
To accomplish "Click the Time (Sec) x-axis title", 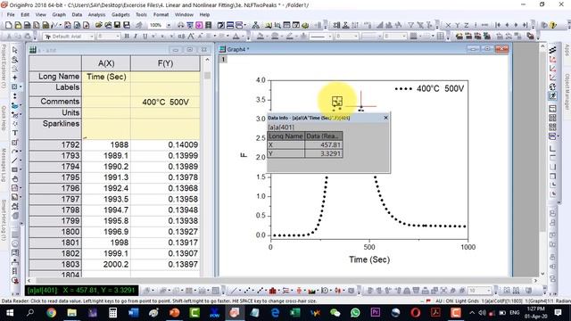I will [369, 259].
